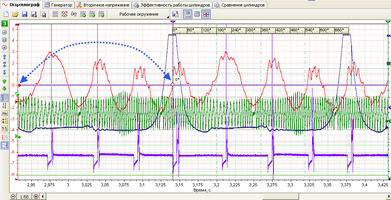Switch to the Генератор tab

click(x=59, y=5)
